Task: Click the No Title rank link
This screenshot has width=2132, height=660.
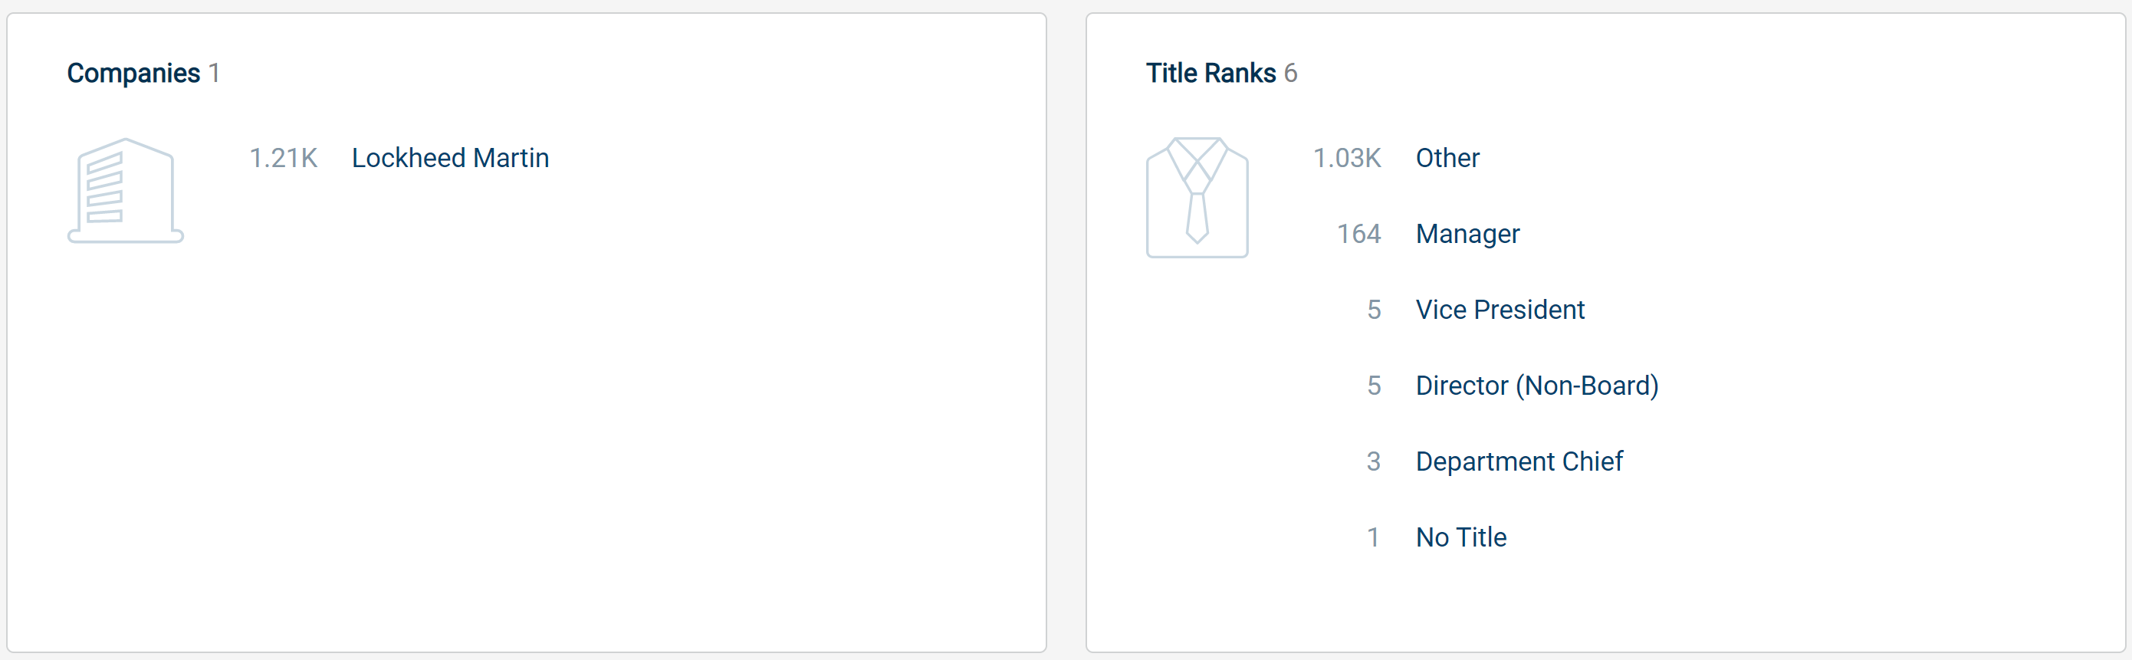Action: pyautogui.click(x=1460, y=537)
